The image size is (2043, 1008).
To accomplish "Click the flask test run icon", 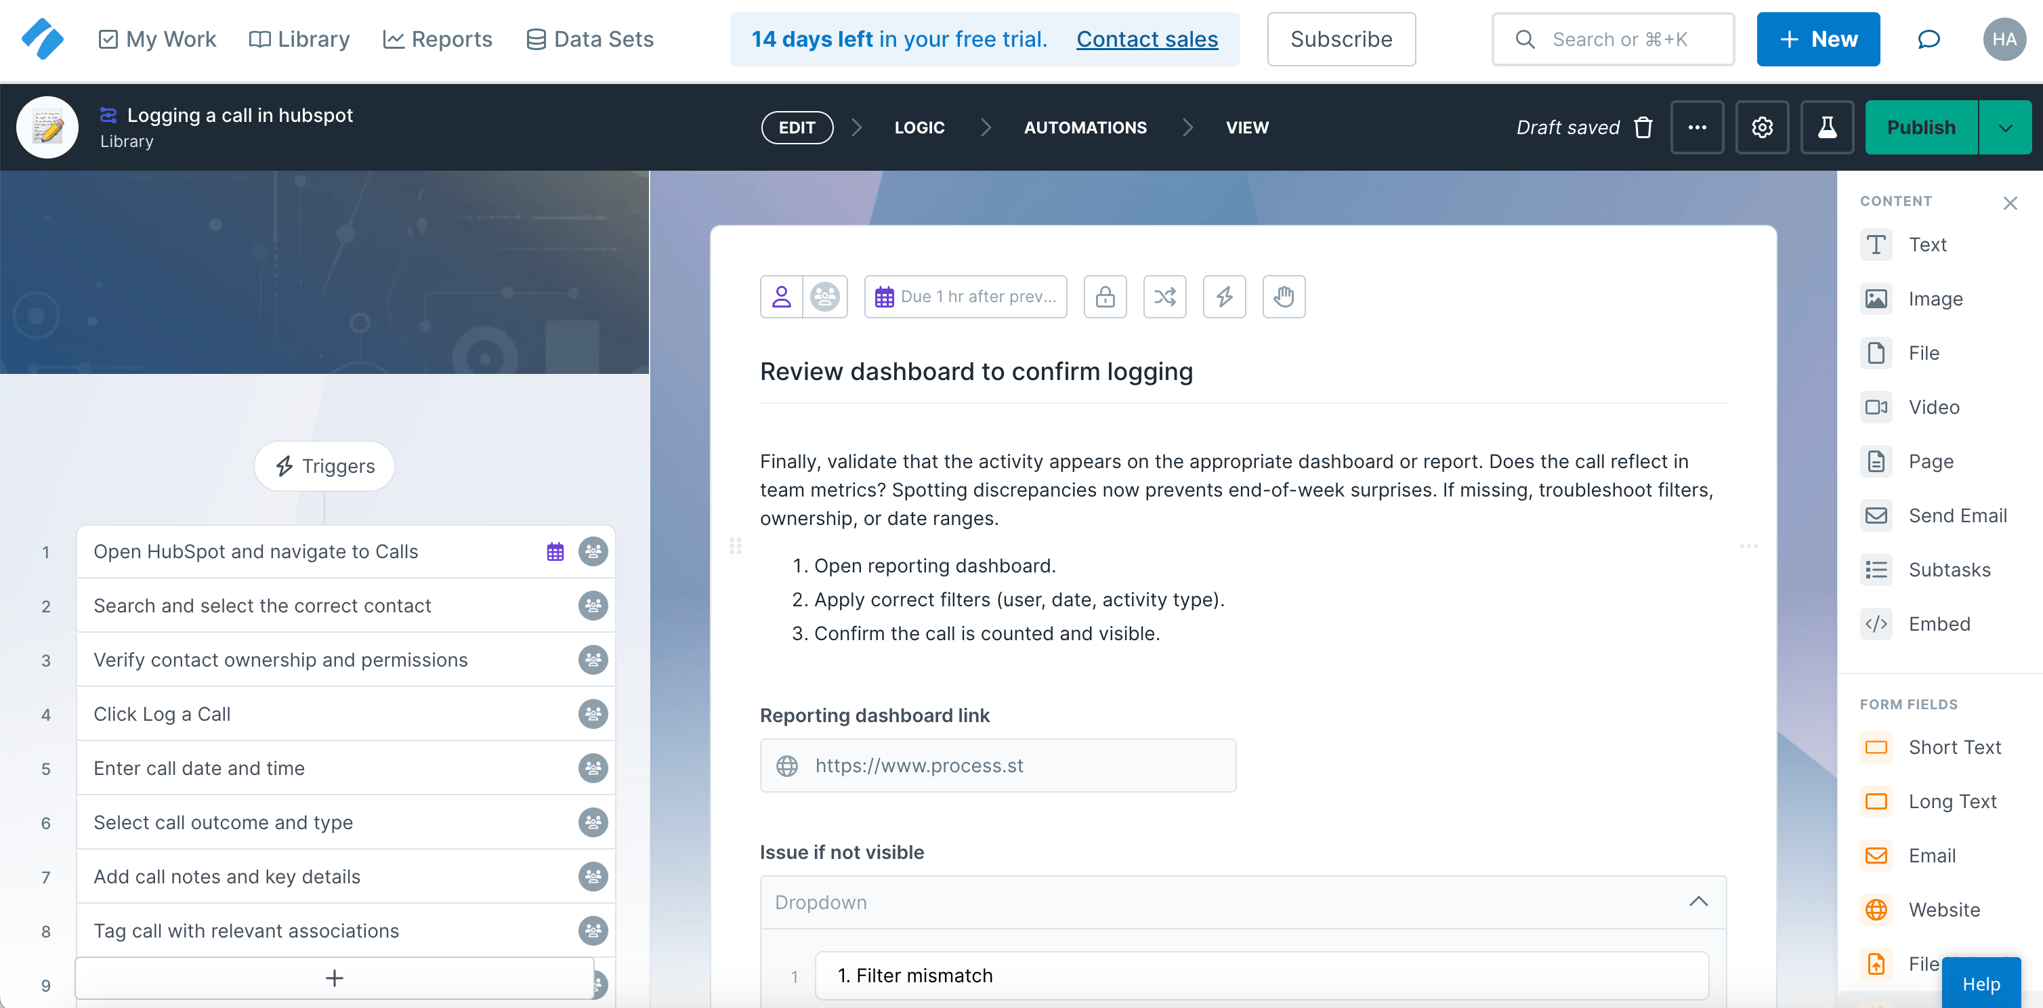I will (1828, 127).
